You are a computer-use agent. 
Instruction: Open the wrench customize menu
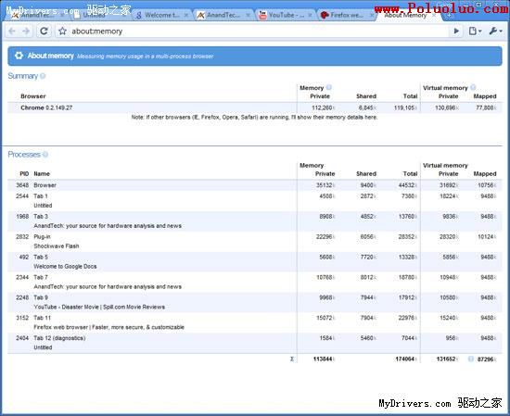tap(495, 31)
